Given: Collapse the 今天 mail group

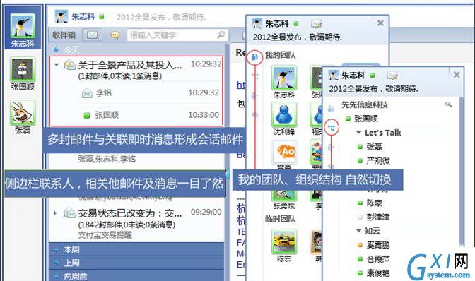Looking at the screenshot, I should (56, 49).
